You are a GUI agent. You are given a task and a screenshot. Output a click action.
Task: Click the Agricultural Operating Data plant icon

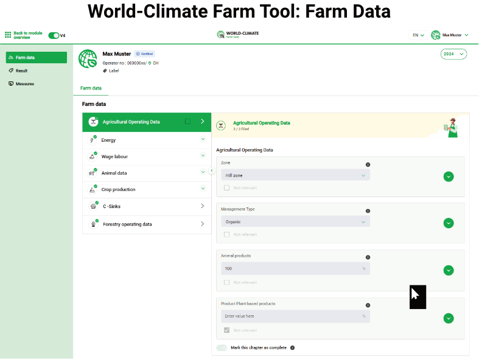click(93, 122)
